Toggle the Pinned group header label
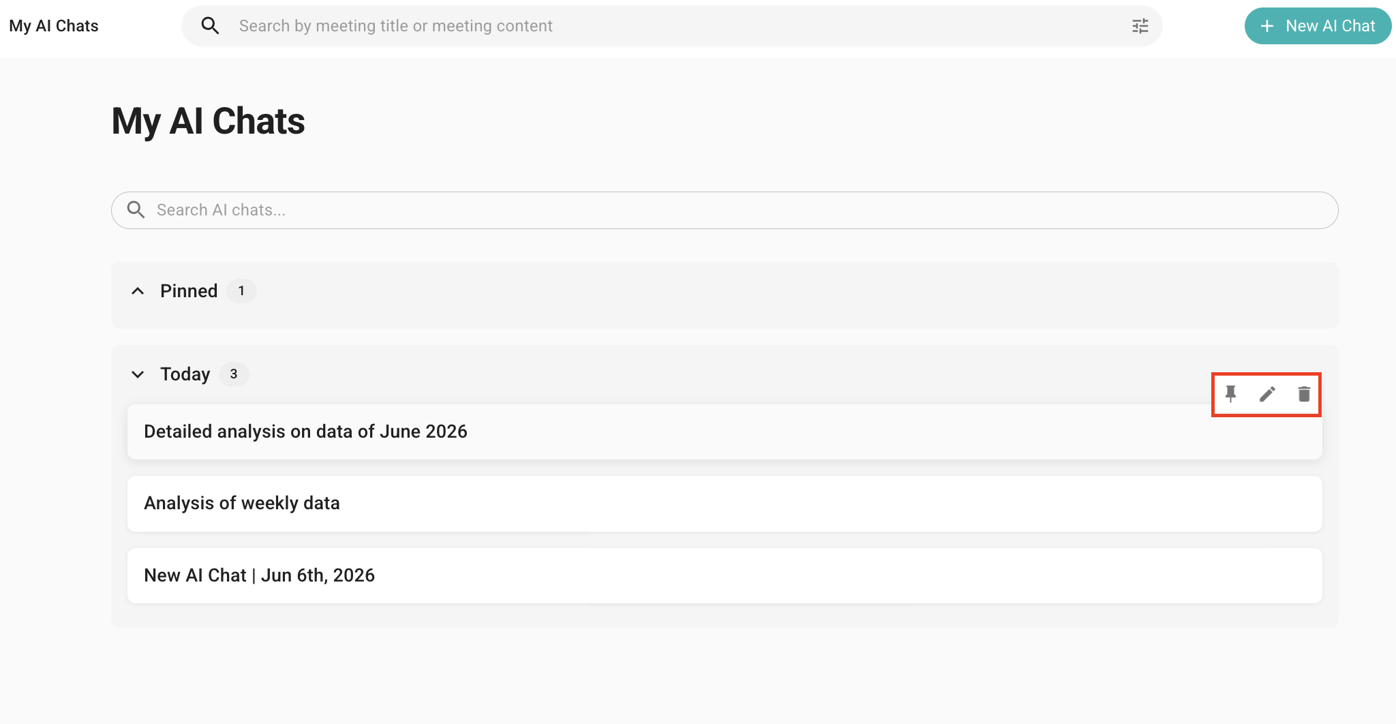 (189, 291)
